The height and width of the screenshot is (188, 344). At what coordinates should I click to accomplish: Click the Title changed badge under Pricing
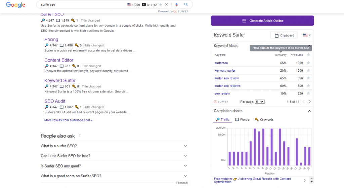click(94, 45)
